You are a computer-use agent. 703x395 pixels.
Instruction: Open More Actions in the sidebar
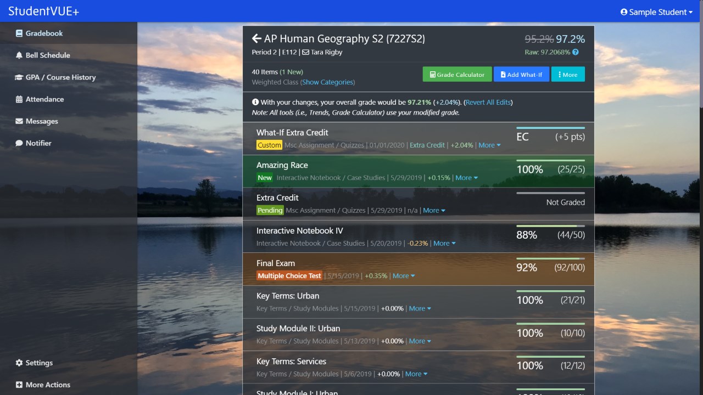pyautogui.click(x=47, y=385)
